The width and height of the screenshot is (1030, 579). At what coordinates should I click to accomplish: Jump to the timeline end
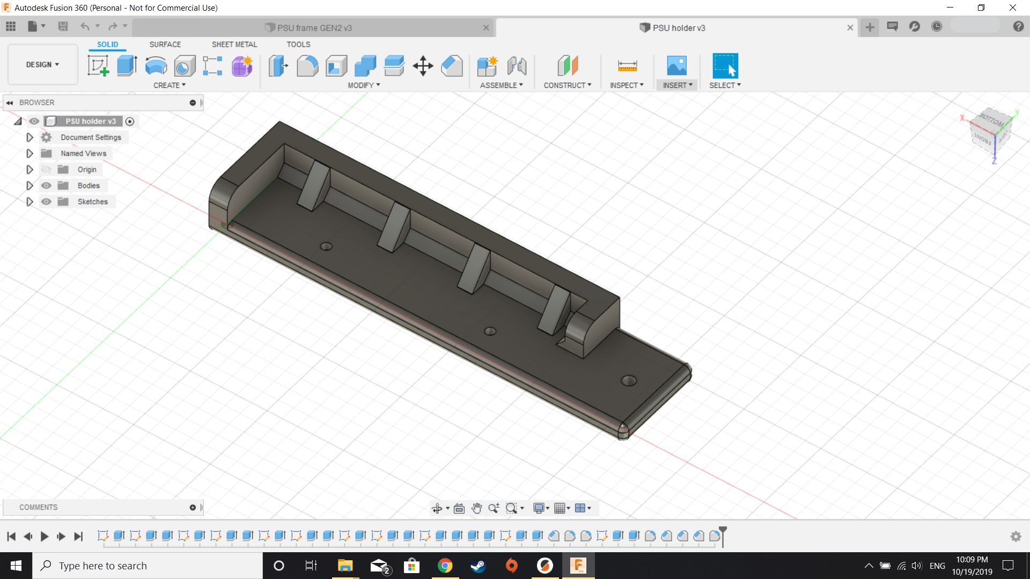point(78,536)
